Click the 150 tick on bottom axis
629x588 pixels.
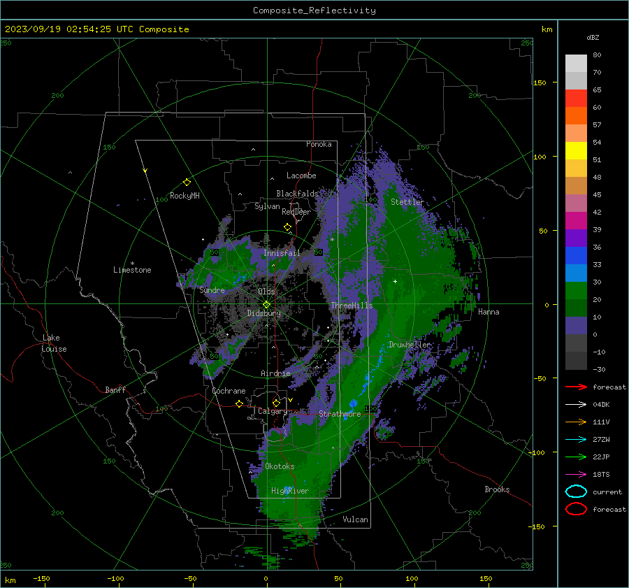coord(486,578)
